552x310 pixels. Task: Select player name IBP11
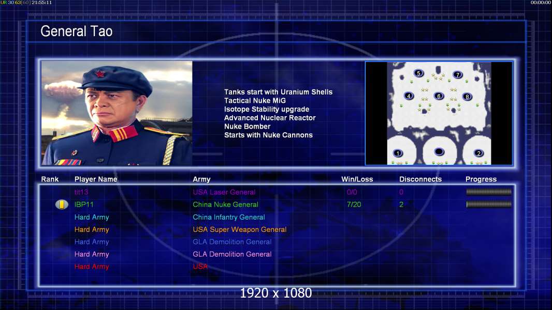[84, 204]
